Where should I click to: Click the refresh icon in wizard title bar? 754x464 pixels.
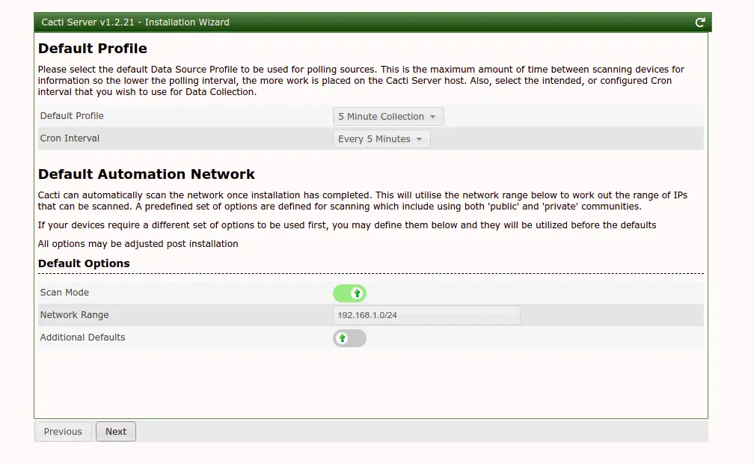699,22
